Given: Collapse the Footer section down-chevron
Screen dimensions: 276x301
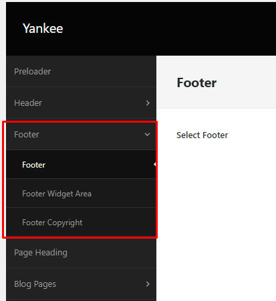Looking at the screenshot, I should 147,135.
